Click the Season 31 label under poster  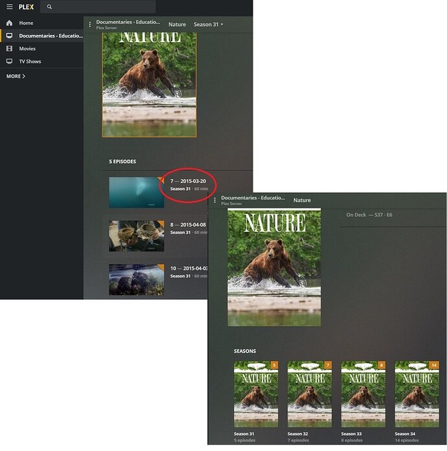(244, 434)
